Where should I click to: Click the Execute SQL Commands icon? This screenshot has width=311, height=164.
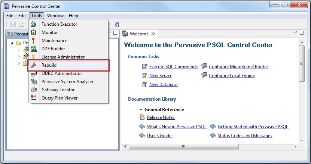[145, 67]
